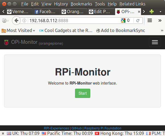Click the address bar URL

point(49,21)
